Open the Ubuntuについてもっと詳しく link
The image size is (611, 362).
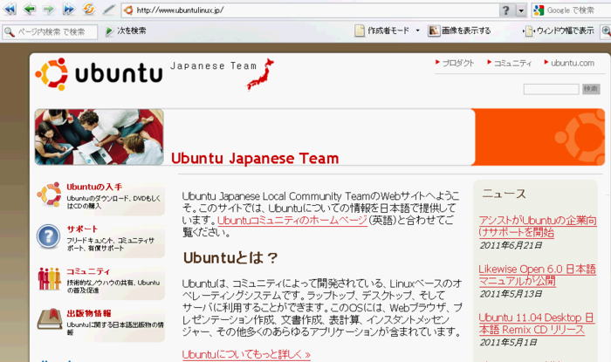[x=246, y=354]
